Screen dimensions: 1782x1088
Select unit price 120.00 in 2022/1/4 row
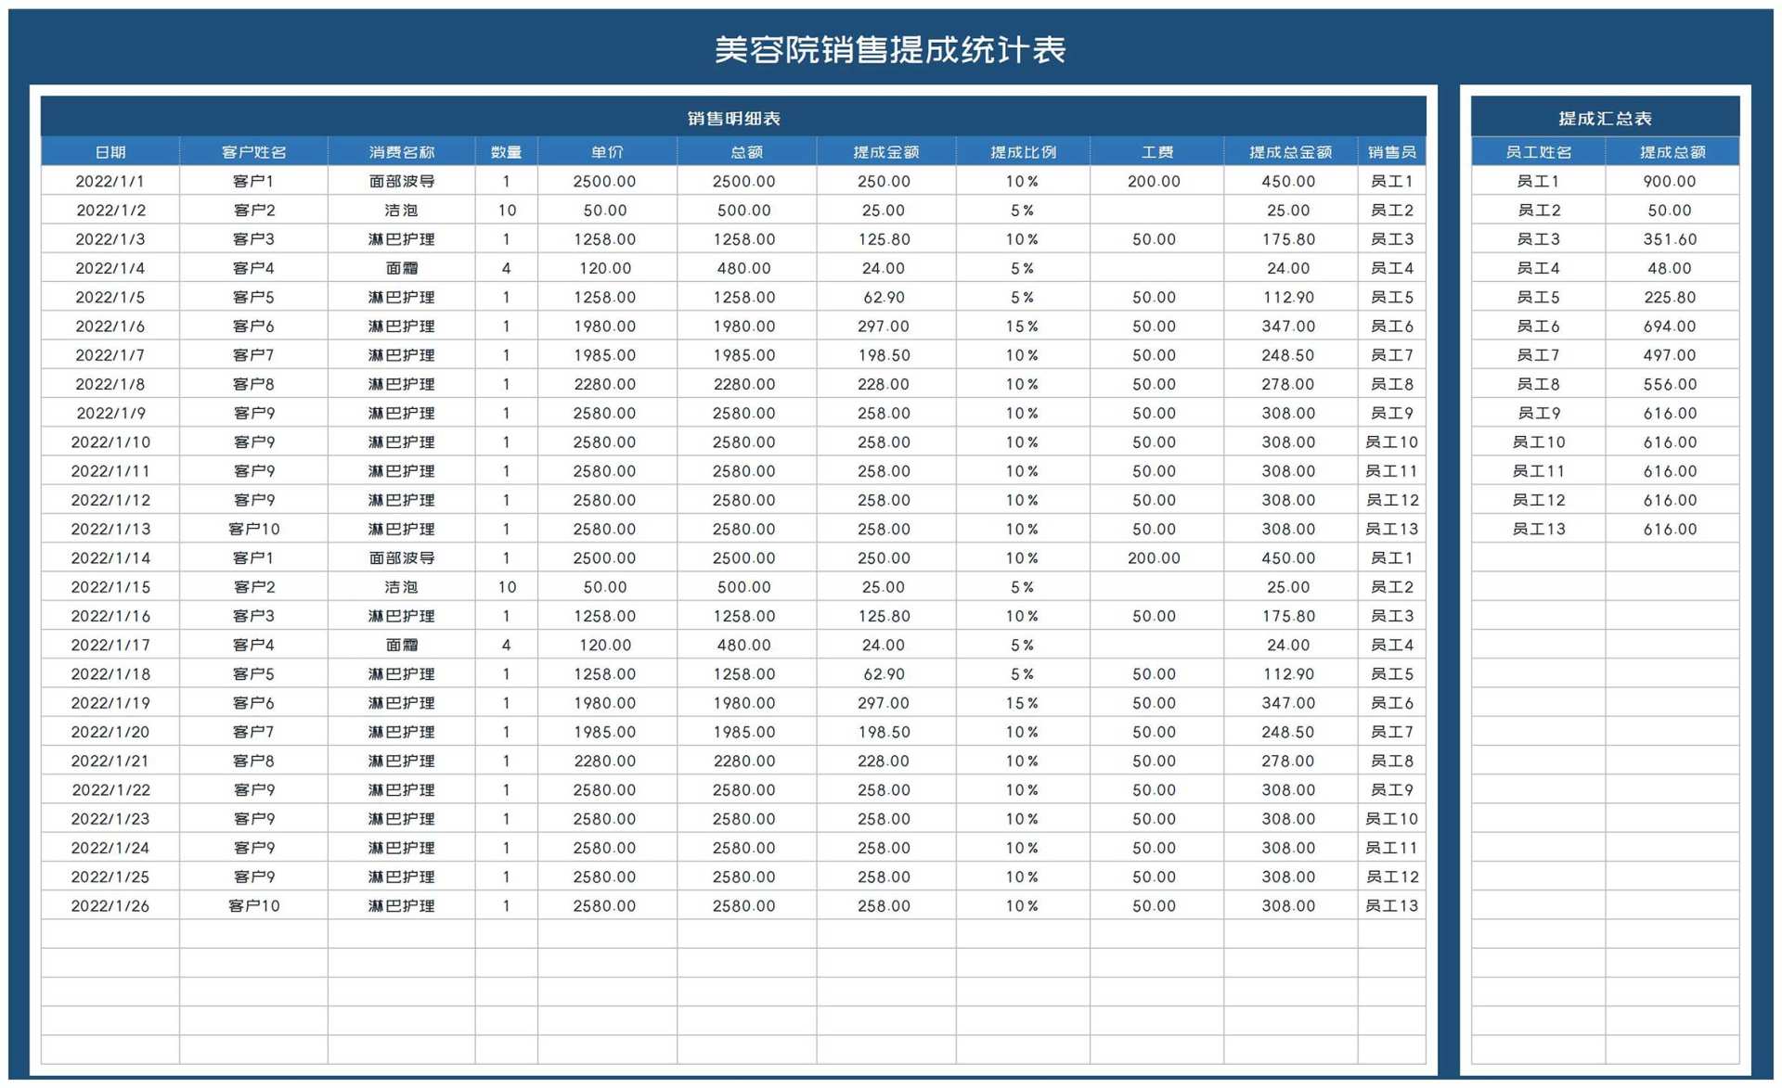(x=605, y=268)
